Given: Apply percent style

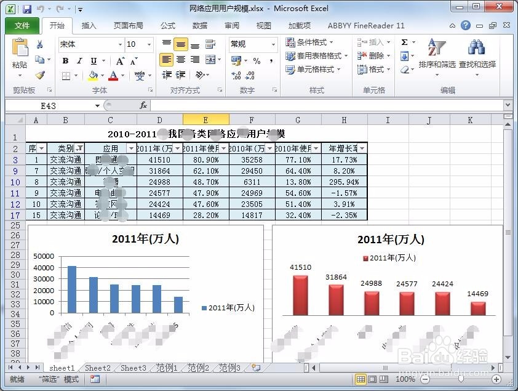Looking at the screenshot, I should click(x=257, y=61).
